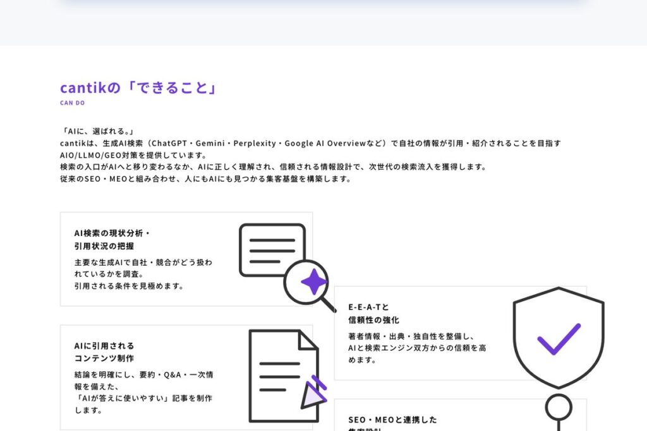The height and width of the screenshot is (431, 647).
Task: Click the card title AIに引用されるコンテンツ制作
Action: [x=104, y=352]
